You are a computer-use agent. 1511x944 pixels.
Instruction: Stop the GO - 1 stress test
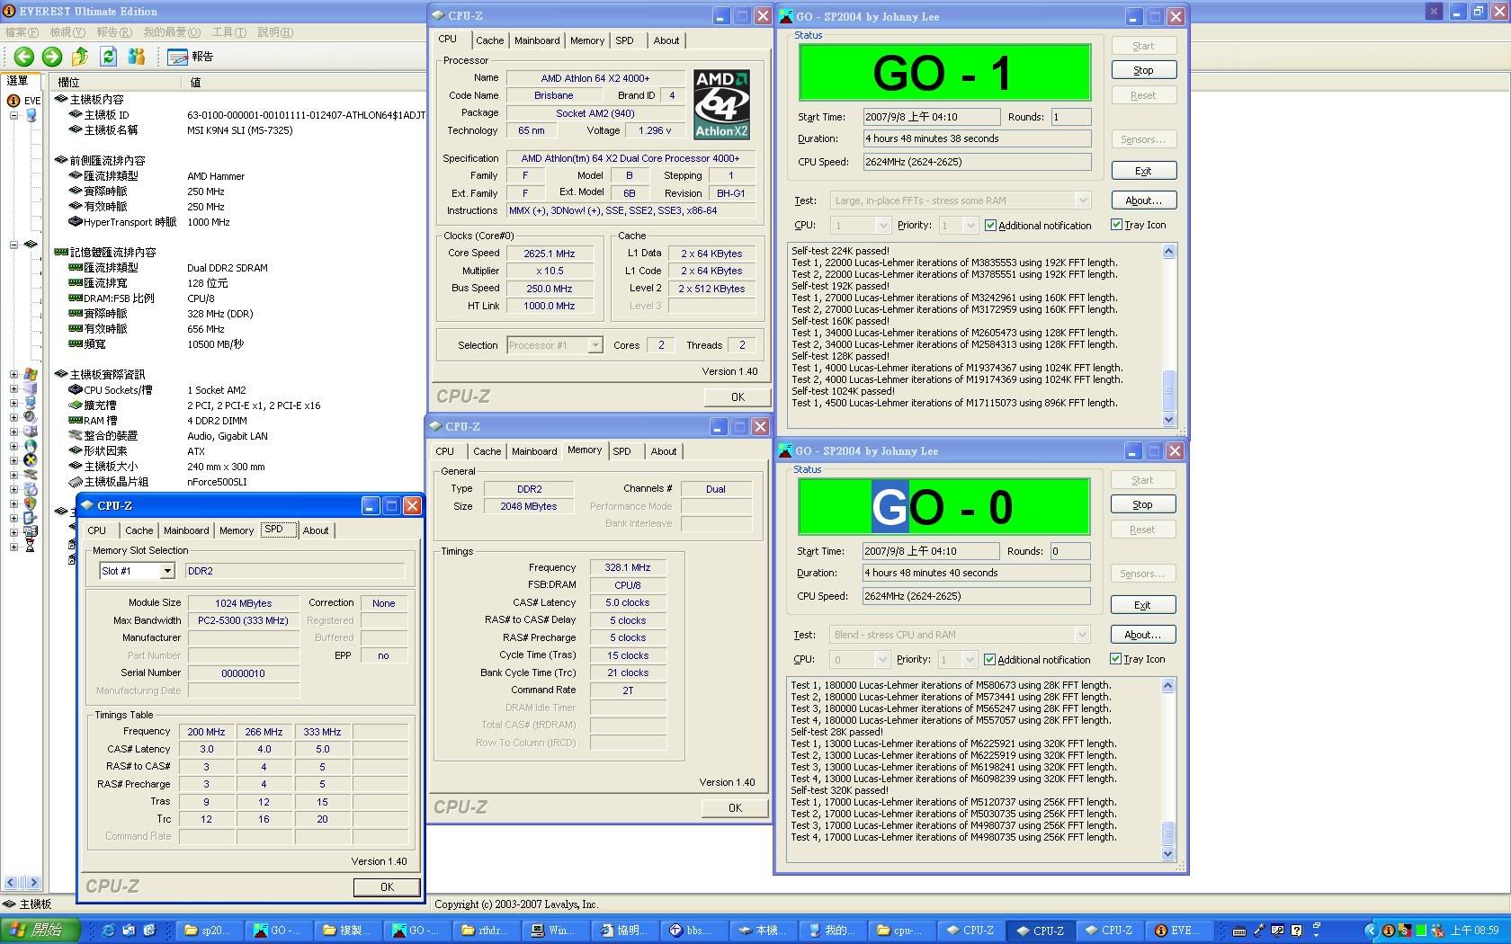click(1143, 70)
